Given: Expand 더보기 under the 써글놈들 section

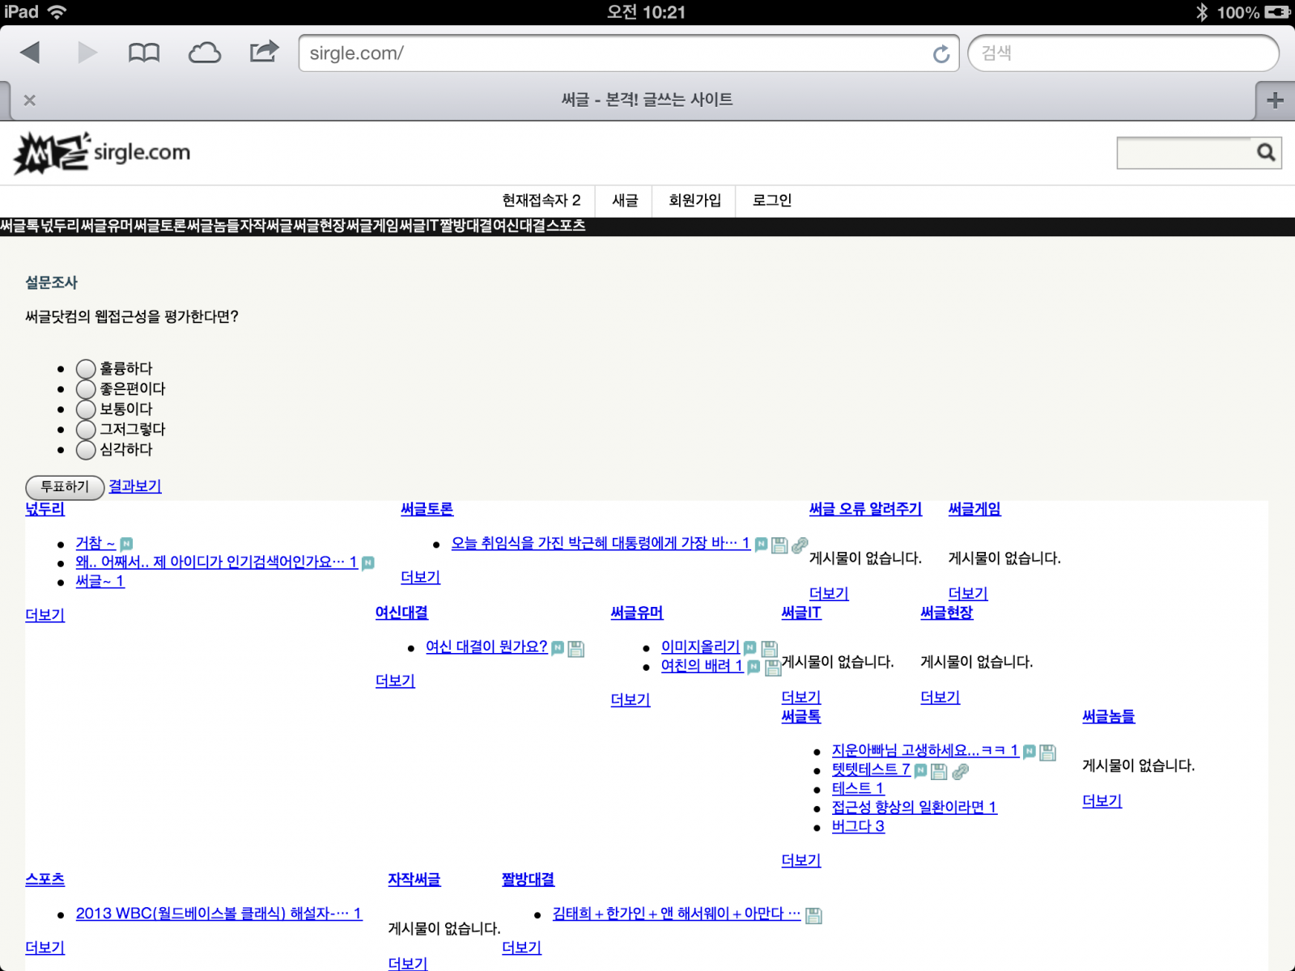Looking at the screenshot, I should coord(1102,801).
